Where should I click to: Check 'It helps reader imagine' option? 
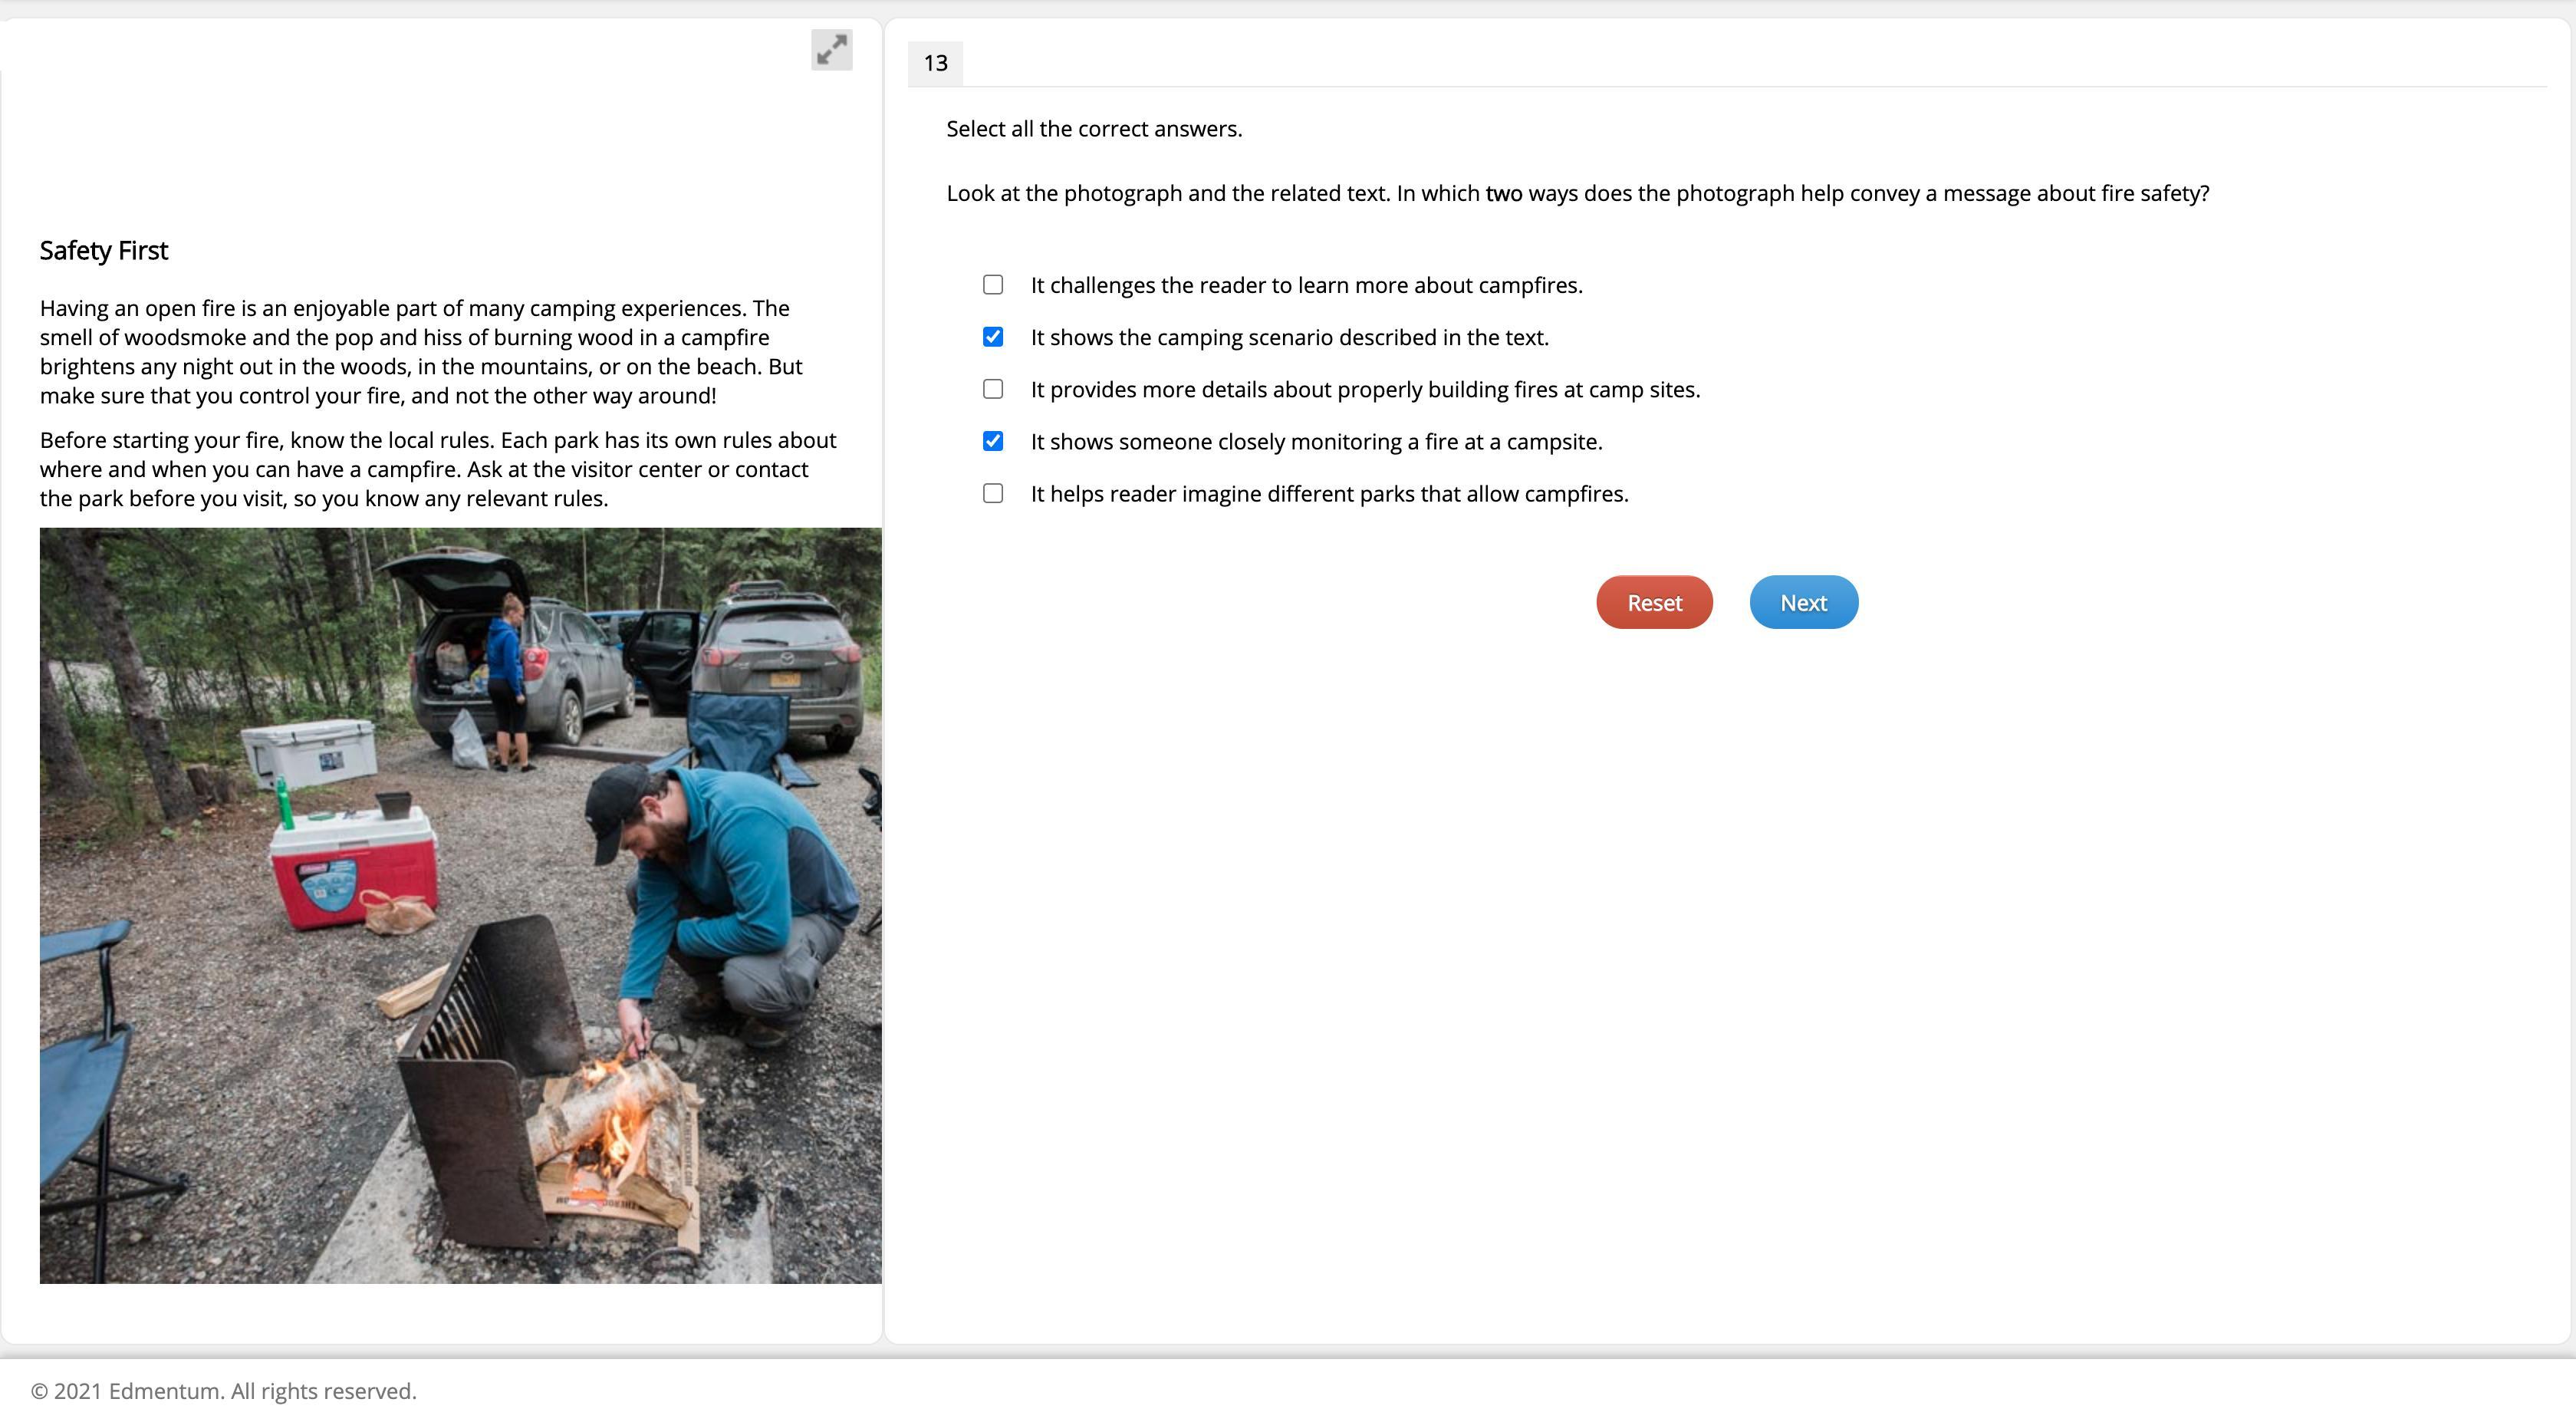(x=992, y=493)
